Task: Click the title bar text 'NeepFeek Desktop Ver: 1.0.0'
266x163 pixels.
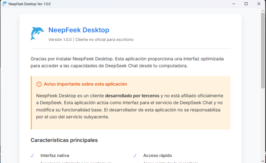Action: [x=29, y=4]
